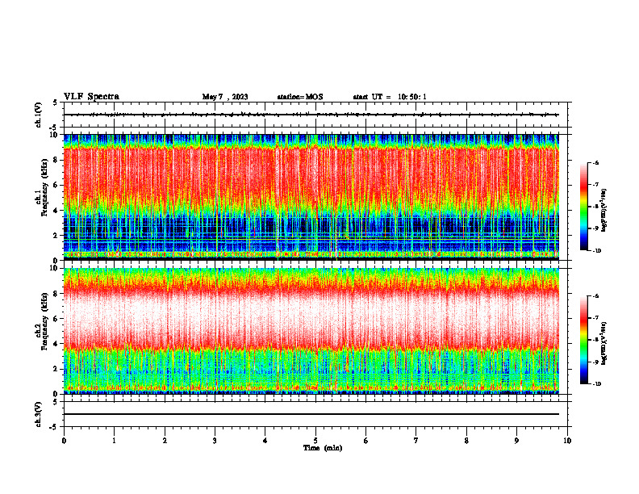This screenshot has width=639, height=494.
Task: Click the "8" kHz tick on ch.1 frequency axis
Action: tap(56, 160)
